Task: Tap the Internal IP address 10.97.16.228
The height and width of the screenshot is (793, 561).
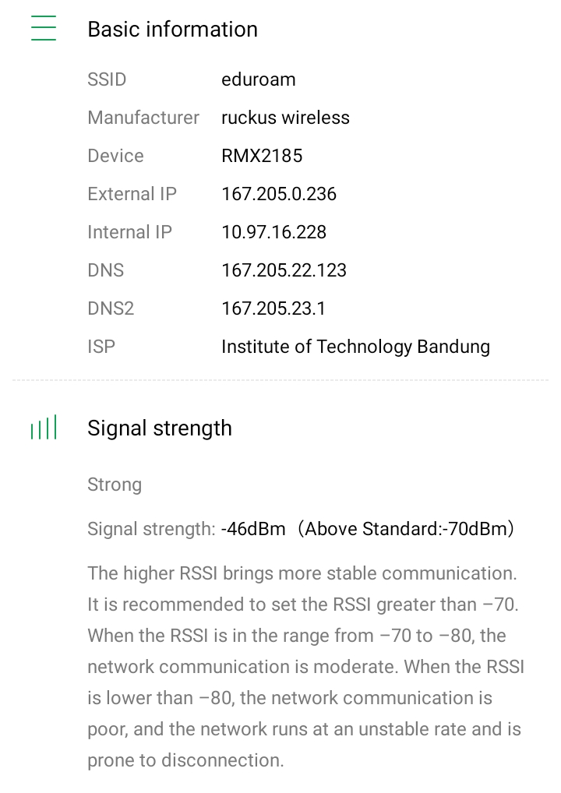Action: click(273, 232)
